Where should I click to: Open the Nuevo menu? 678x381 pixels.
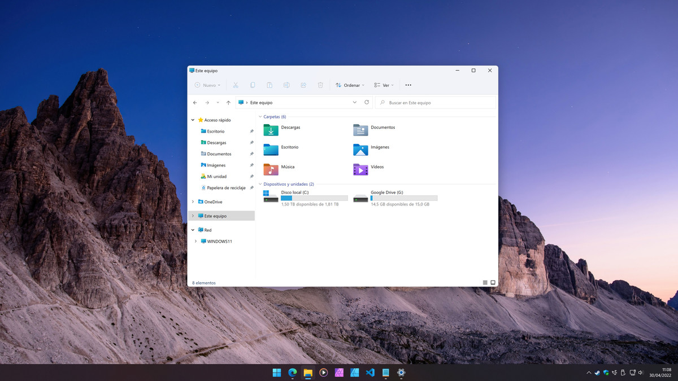click(207, 85)
